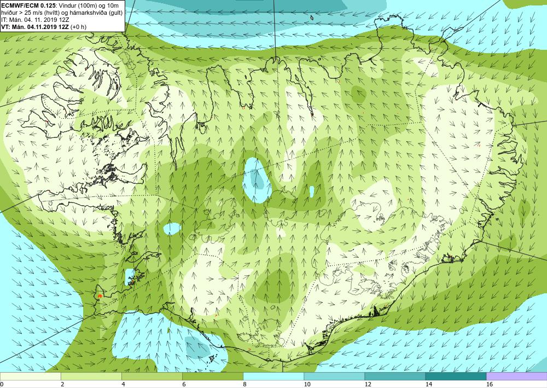Click the title line 'ECMWF/ECM 0.125: Vindur (100m) og 10m'

click(60, 5)
